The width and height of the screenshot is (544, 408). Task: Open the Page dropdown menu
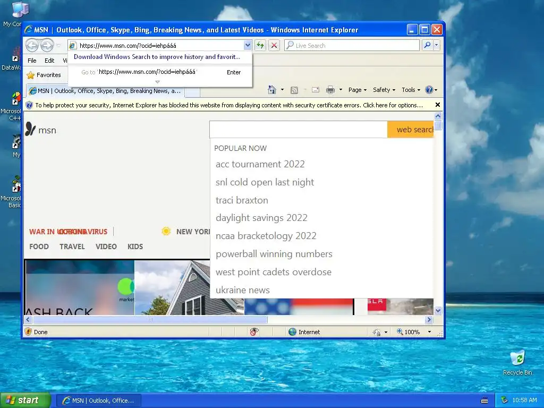tap(358, 90)
